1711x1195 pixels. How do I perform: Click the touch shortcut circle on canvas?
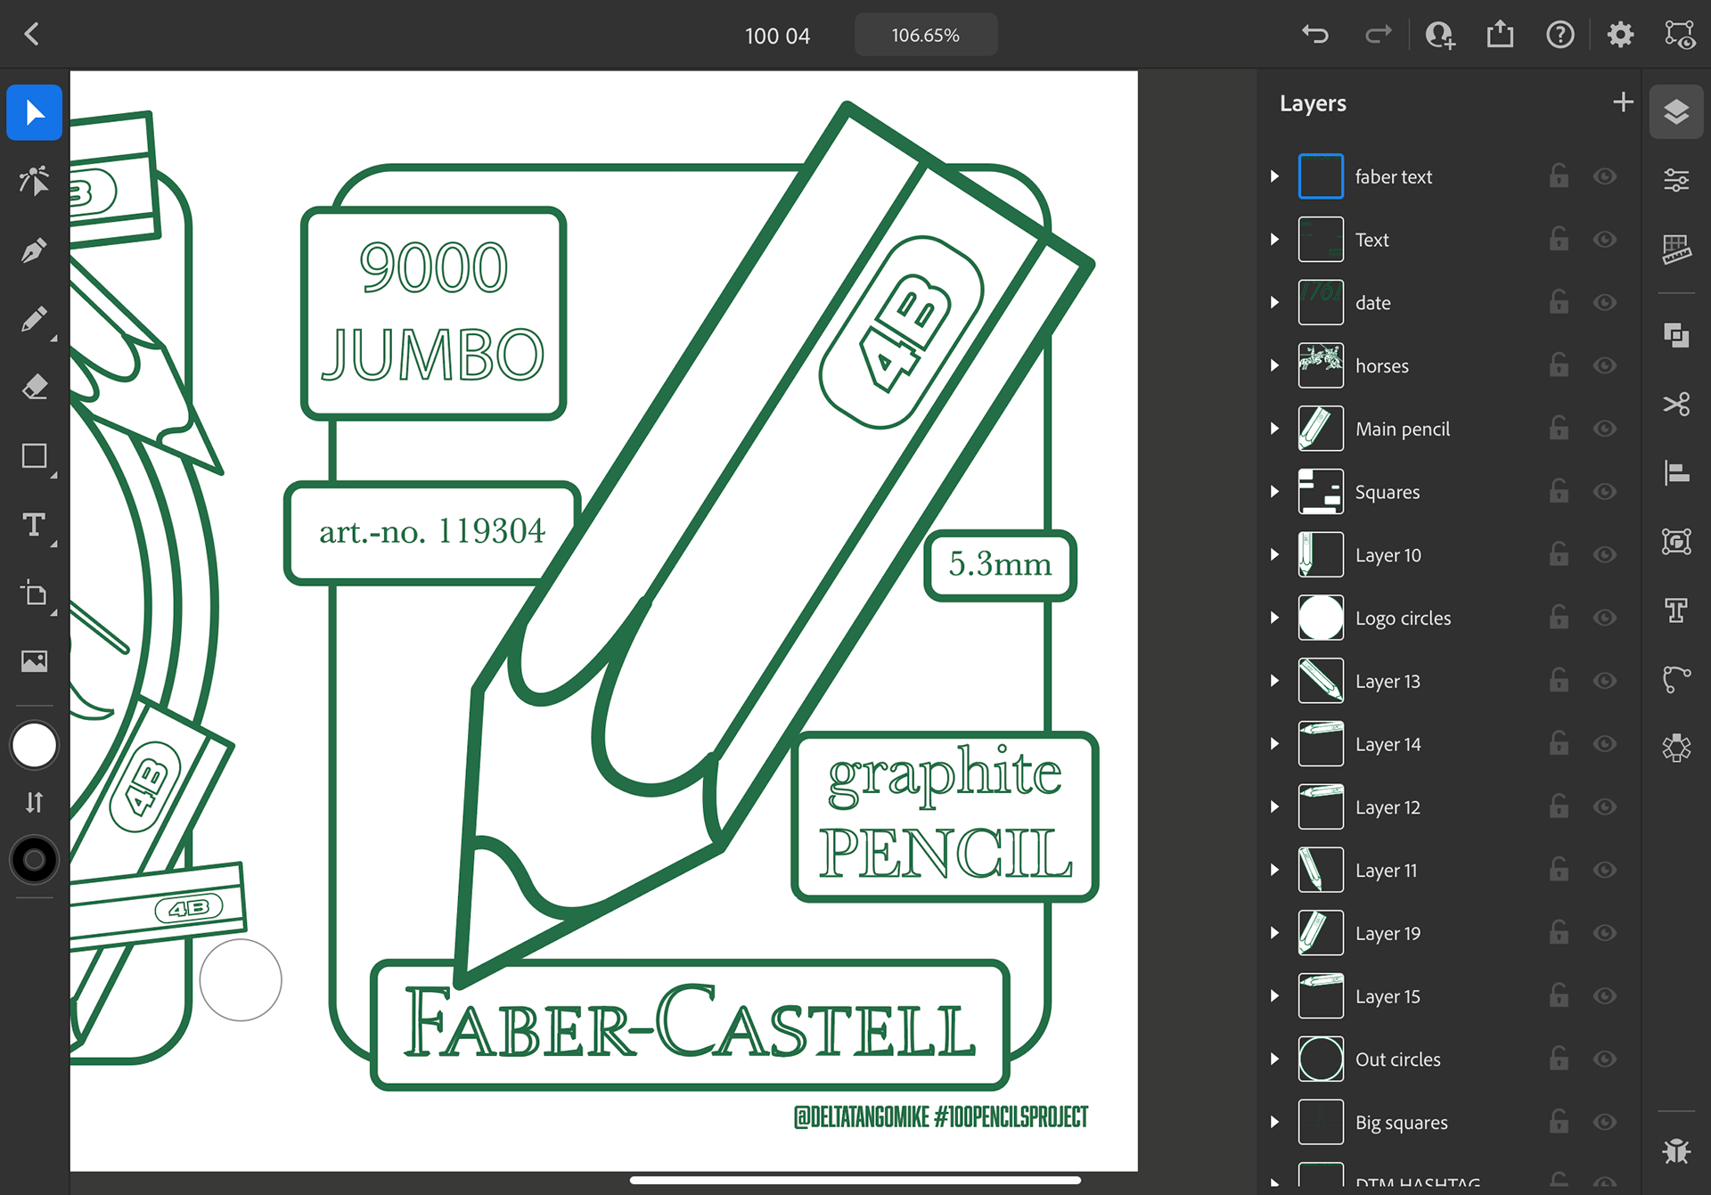click(x=241, y=980)
